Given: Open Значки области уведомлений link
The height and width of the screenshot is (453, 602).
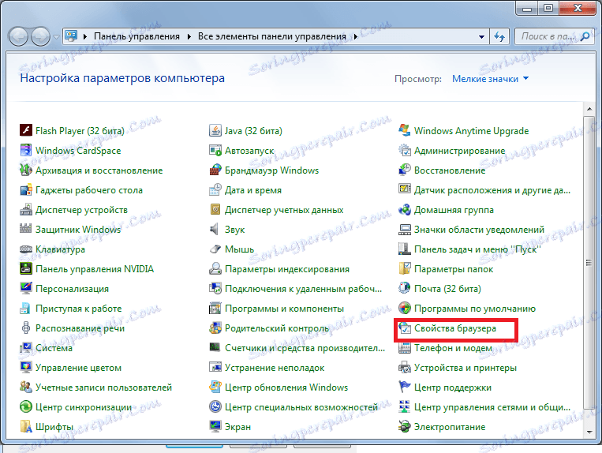Looking at the screenshot, I should click(479, 229).
